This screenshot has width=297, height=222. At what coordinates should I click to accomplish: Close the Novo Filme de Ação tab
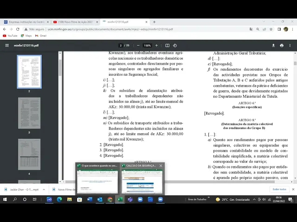pyautogui.click(x=97, y=22)
